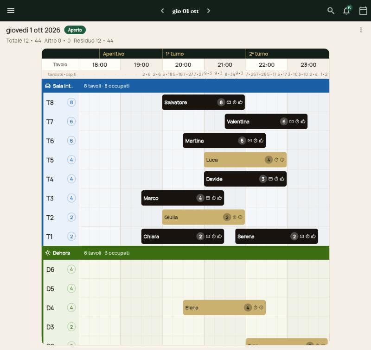Open Salvatore's reservation on T8
371x350 pixels.
coord(204,102)
